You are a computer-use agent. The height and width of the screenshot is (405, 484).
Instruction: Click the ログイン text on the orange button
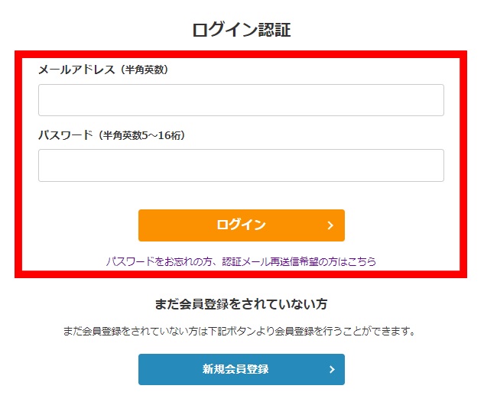click(241, 225)
